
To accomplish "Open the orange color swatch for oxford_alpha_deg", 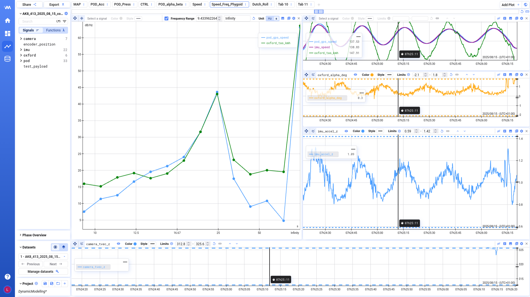I will pyautogui.click(x=372, y=75).
